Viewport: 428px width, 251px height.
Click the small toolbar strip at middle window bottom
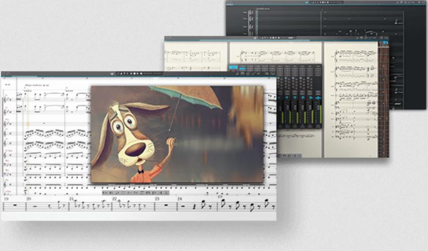(x=290, y=155)
